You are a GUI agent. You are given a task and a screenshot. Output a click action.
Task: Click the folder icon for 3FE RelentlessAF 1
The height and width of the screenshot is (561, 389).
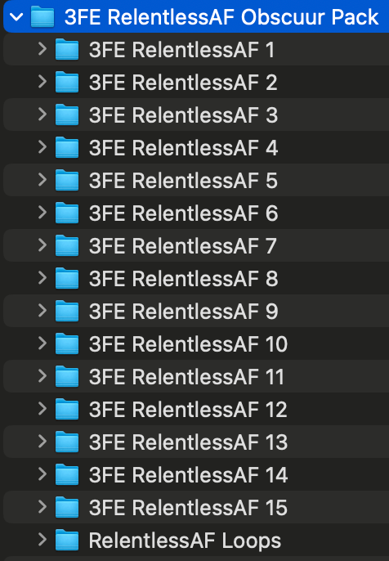[67, 49]
